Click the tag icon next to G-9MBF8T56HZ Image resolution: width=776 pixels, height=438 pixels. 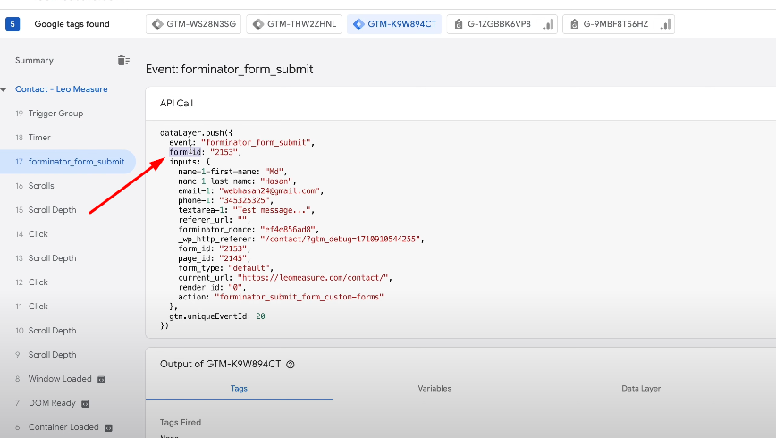click(x=574, y=24)
